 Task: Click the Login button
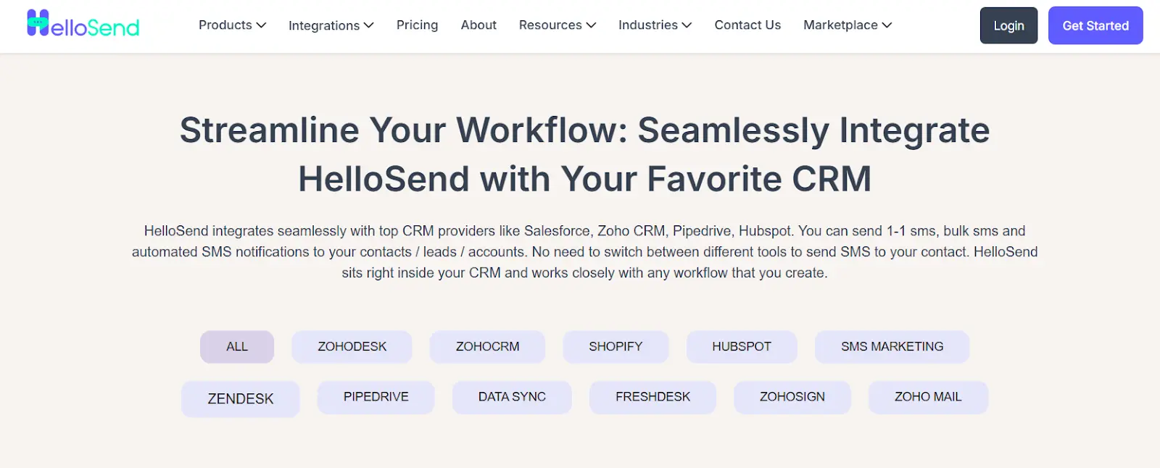1008,25
